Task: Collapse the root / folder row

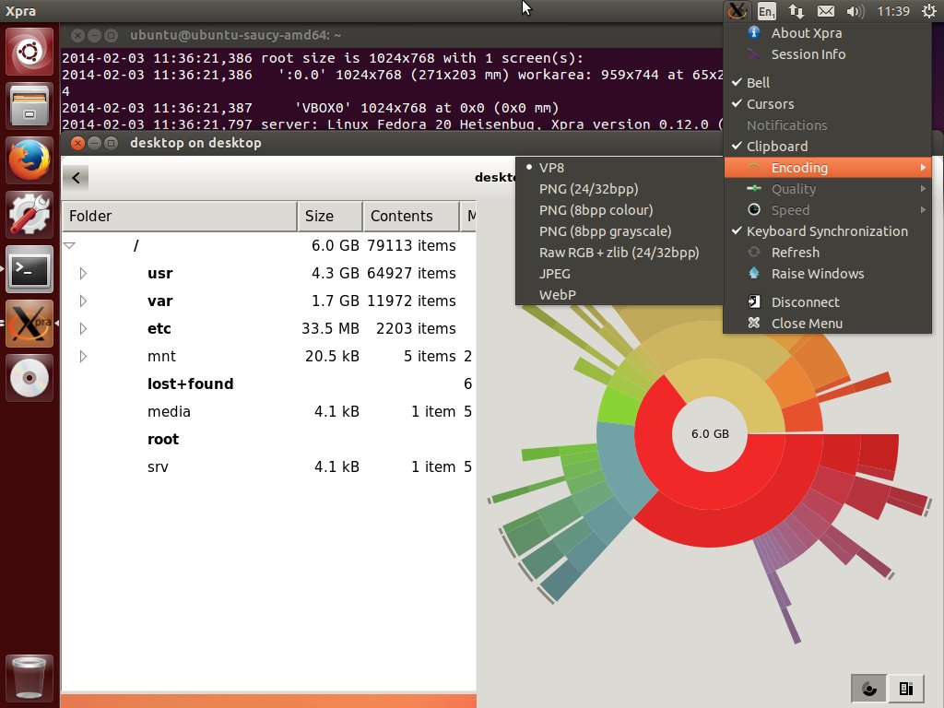Action: pyautogui.click(x=69, y=245)
